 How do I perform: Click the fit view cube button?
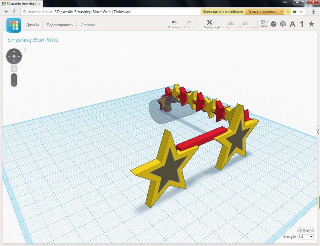click(14, 69)
